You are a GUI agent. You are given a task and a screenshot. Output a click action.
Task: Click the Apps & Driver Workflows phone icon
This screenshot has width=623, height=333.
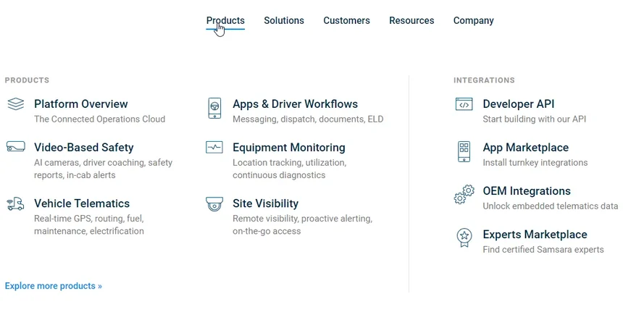click(214, 108)
